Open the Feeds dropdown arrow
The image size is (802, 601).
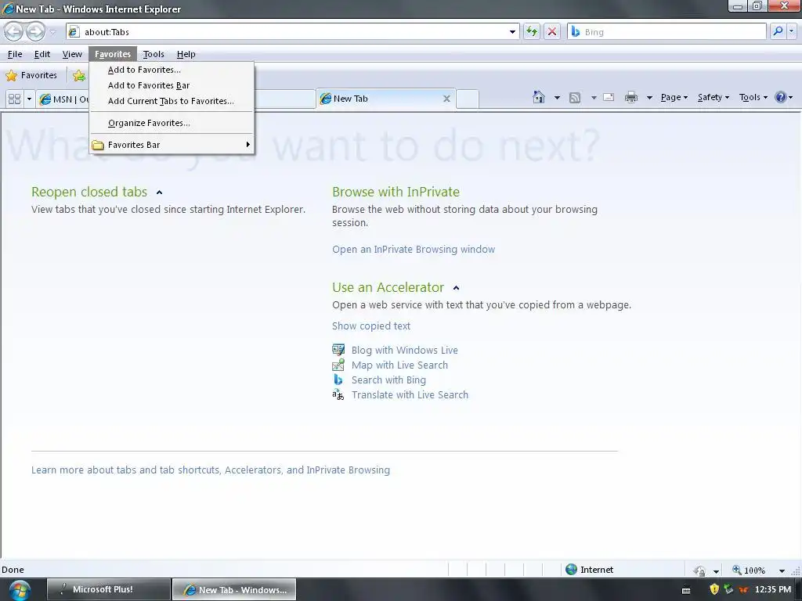[x=594, y=97]
